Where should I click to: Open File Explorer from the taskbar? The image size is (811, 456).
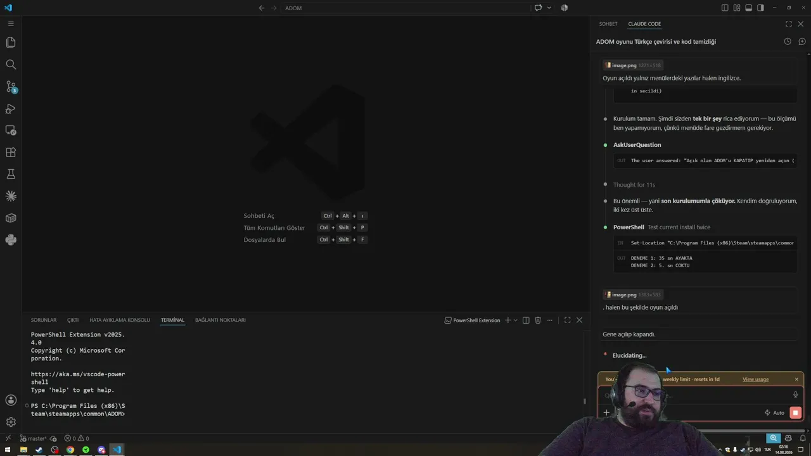23,450
